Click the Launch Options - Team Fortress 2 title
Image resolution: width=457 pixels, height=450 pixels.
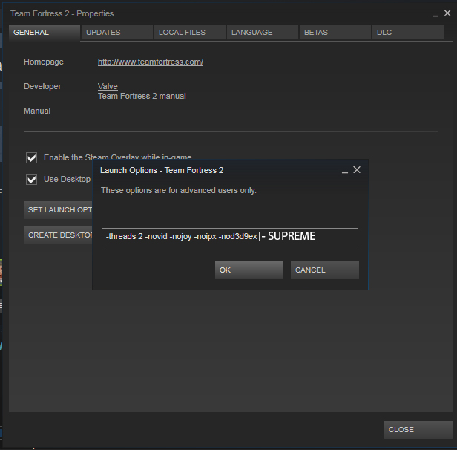click(162, 170)
